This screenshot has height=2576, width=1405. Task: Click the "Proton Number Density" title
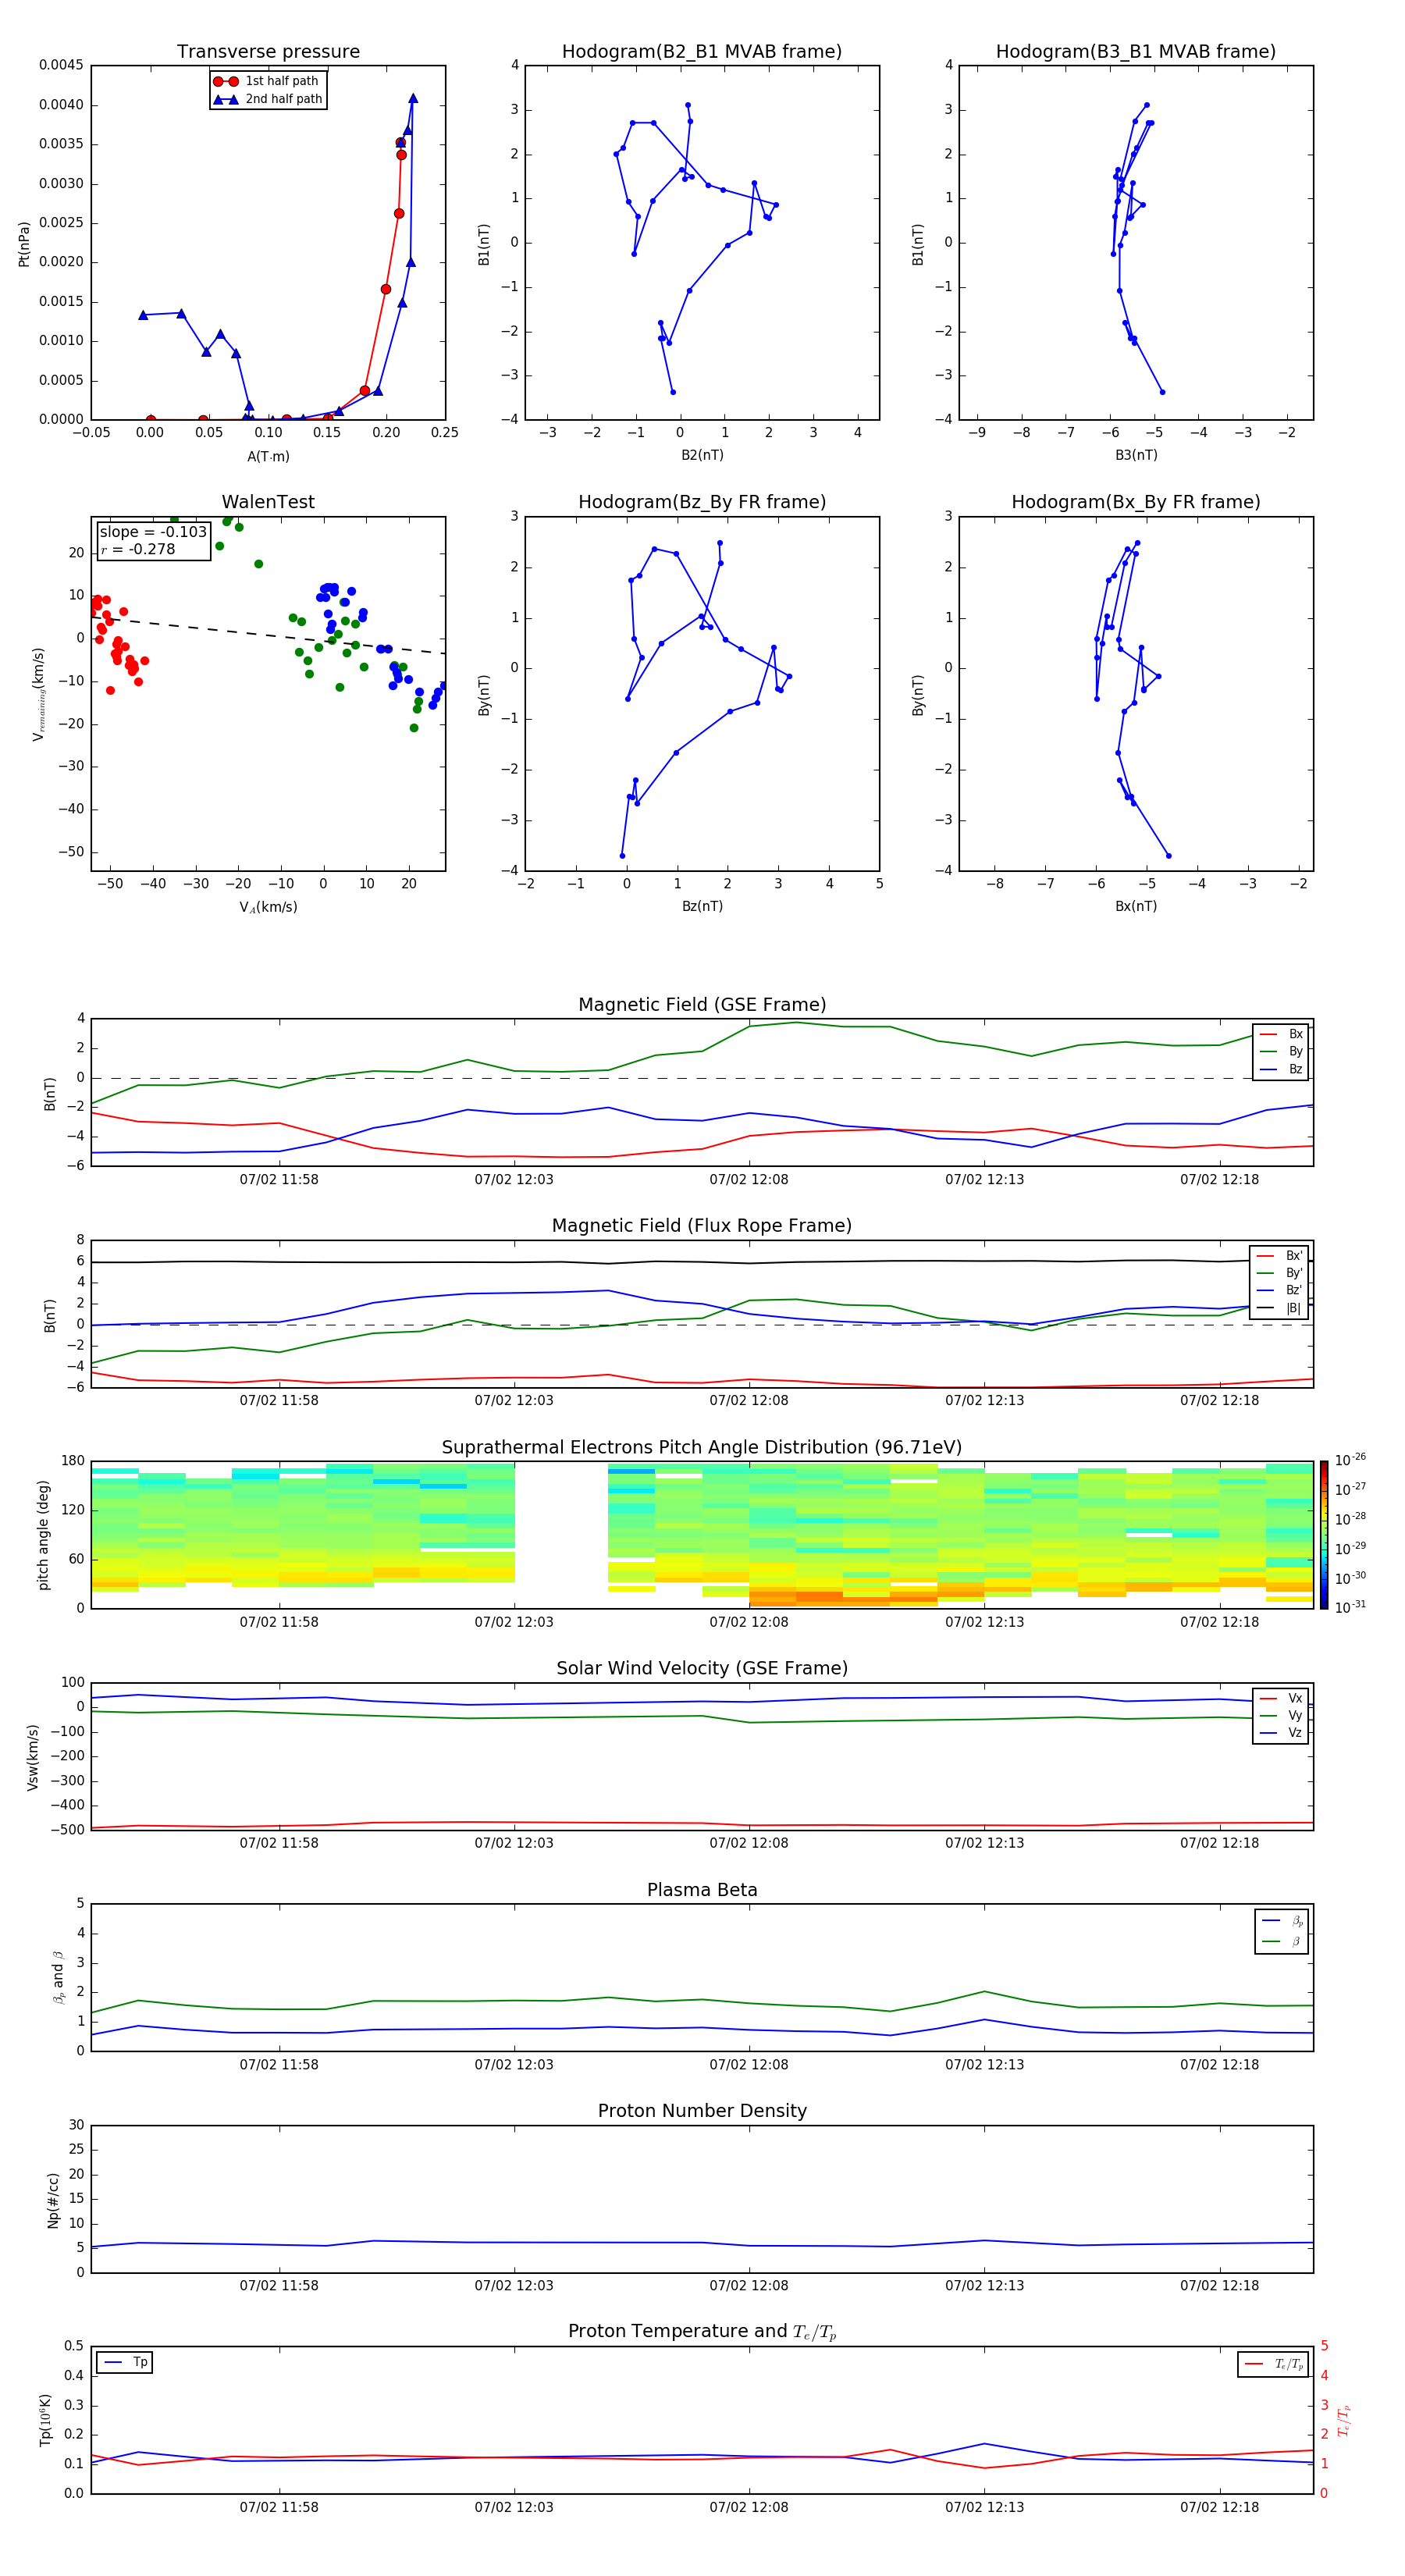(702, 2111)
